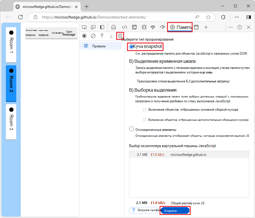Add more tools plus icon

pos(206,27)
